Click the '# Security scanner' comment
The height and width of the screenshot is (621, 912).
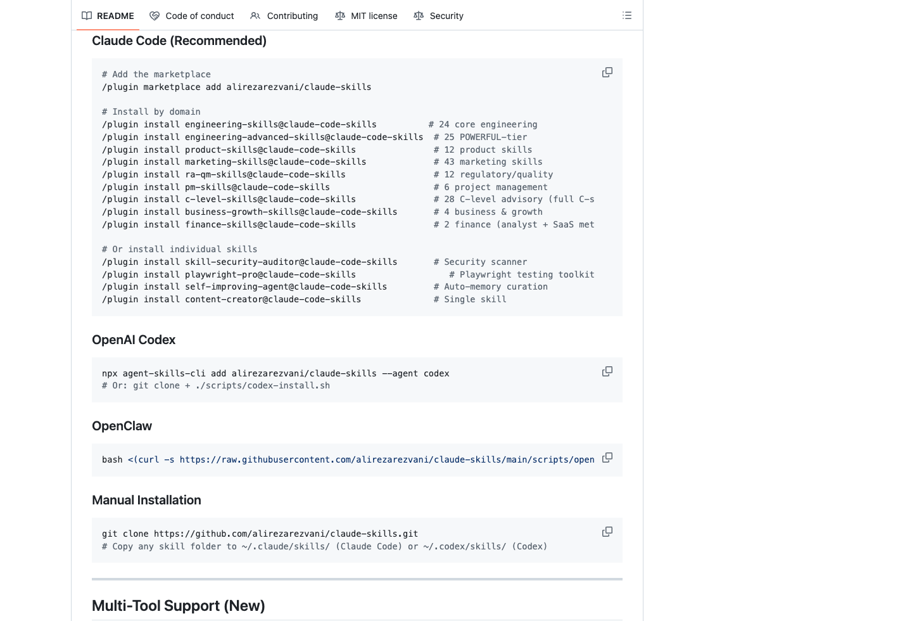(481, 262)
